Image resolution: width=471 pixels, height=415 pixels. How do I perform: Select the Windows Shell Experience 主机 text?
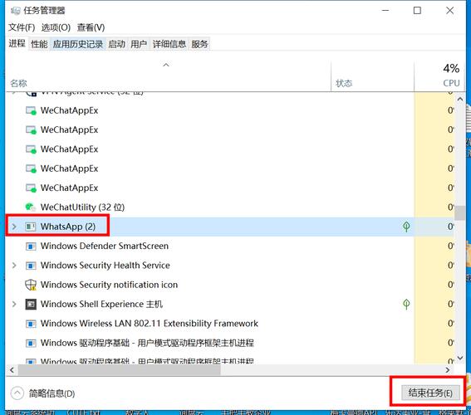101,305
